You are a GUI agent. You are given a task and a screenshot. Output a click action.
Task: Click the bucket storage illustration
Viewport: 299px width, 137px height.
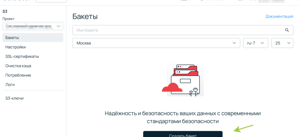pyautogui.click(x=182, y=80)
